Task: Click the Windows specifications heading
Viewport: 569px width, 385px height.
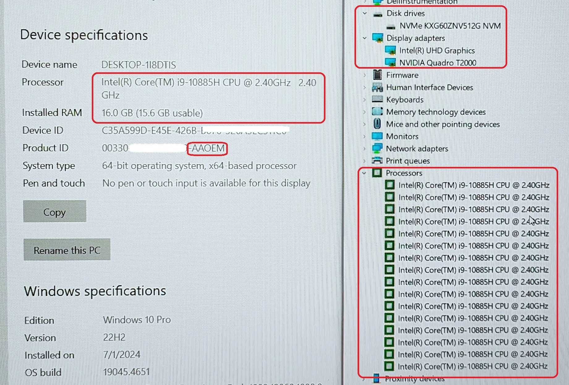Action: (x=95, y=291)
